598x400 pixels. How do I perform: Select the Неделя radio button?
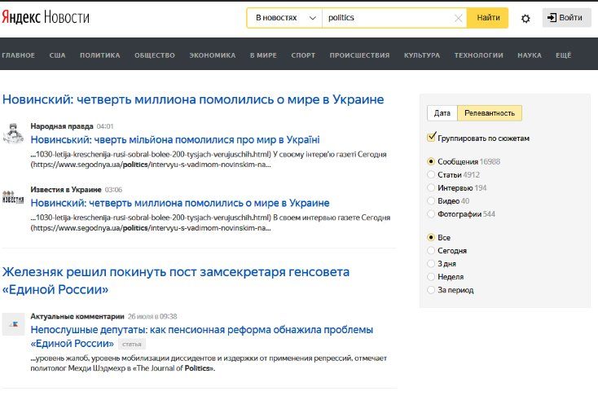click(x=431, y=277)
